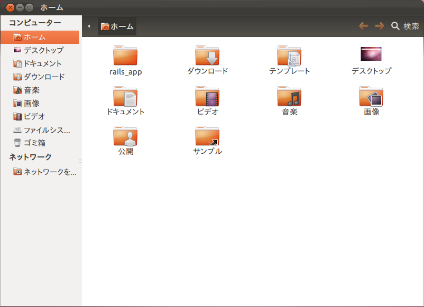Click the back arrow button
Image resolution: width=424 pixels, height=307 pixels.
(363, 26)
